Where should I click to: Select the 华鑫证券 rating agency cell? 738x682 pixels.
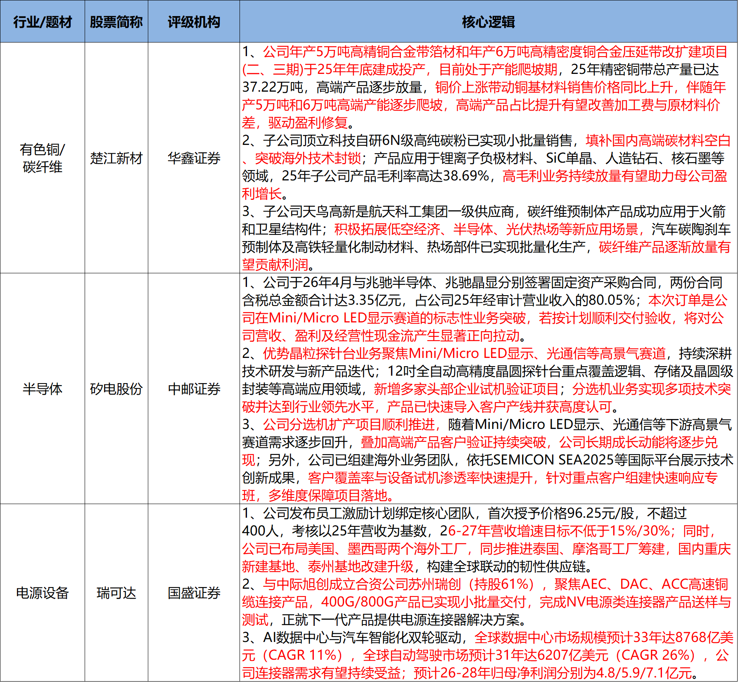194,158
